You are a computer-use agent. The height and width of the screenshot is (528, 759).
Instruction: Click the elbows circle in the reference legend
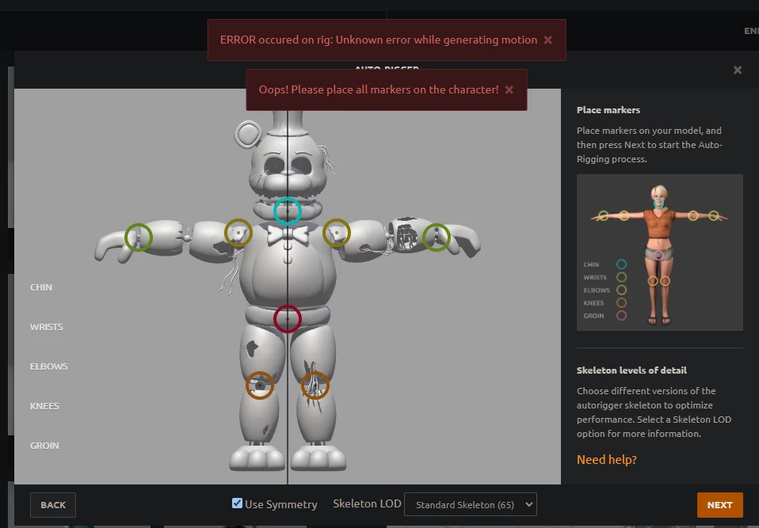[x=621, y=290]
